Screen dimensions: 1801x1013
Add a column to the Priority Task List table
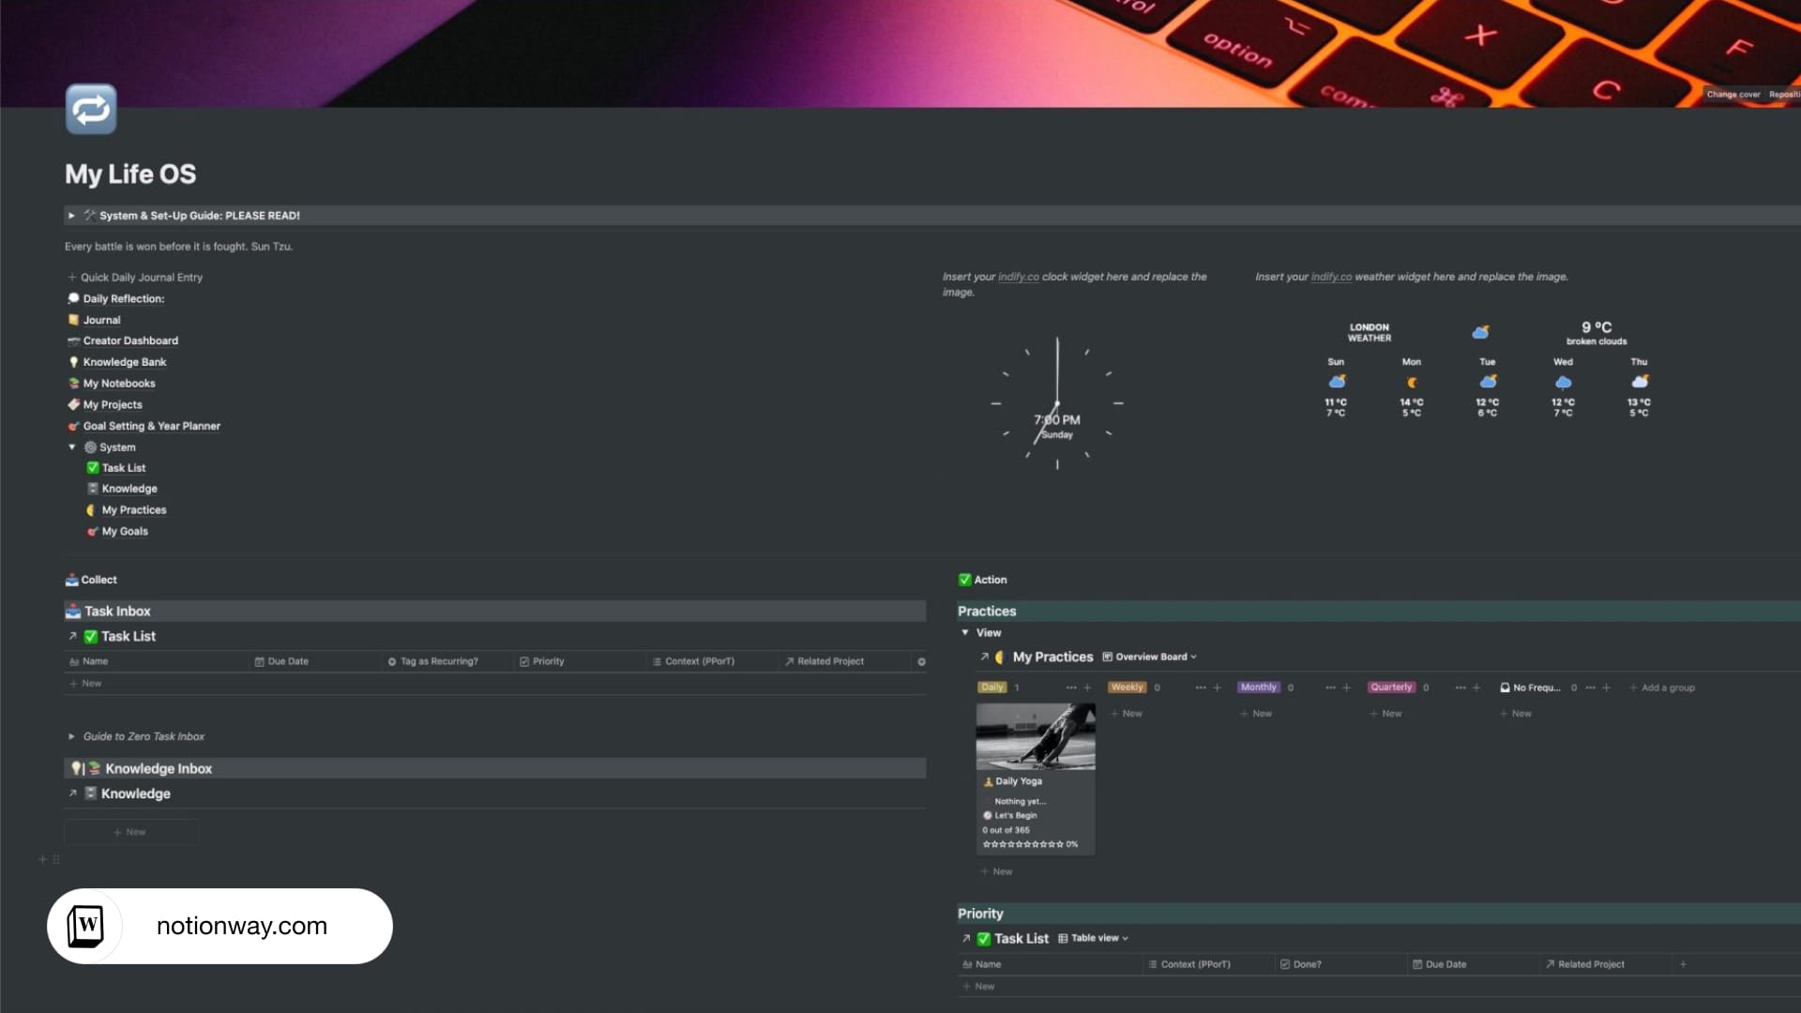tap(1683, 964)
